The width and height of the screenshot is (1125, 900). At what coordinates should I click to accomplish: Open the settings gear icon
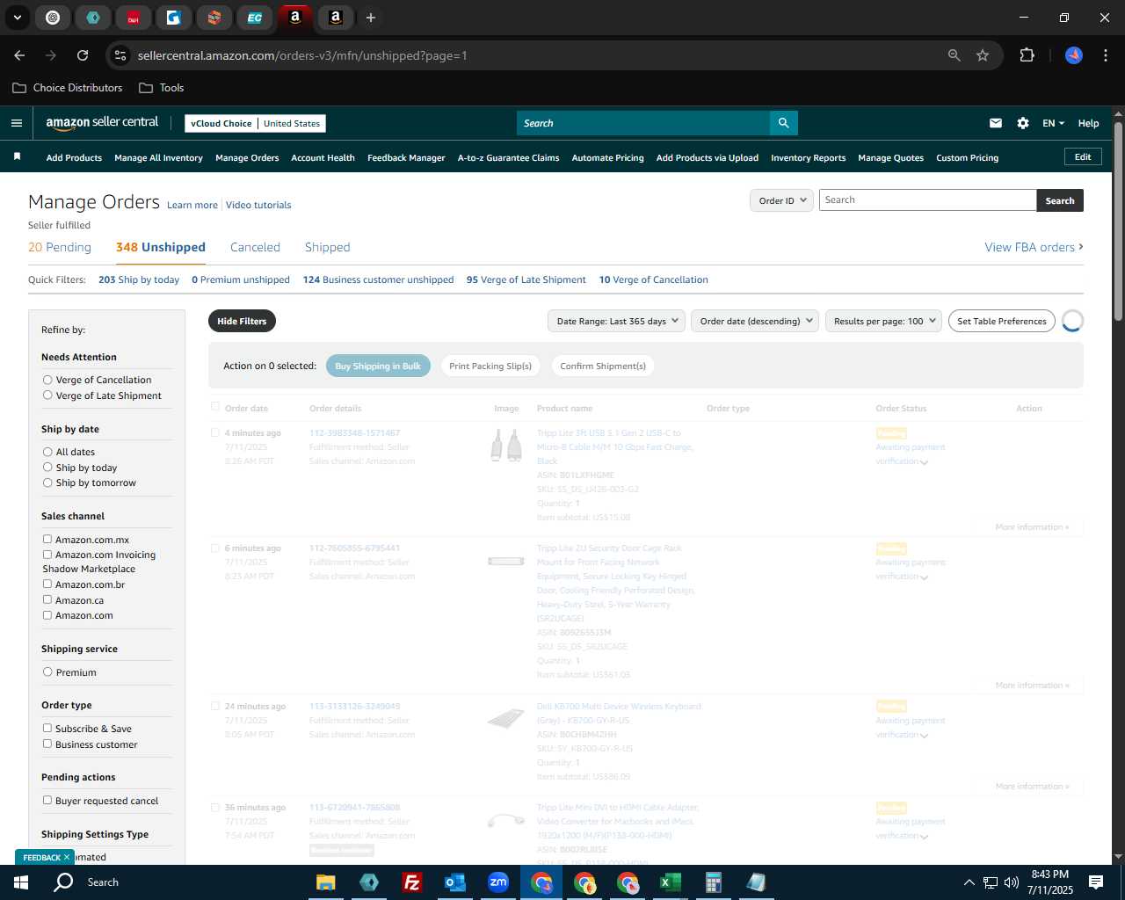[x=1023, y=123]
